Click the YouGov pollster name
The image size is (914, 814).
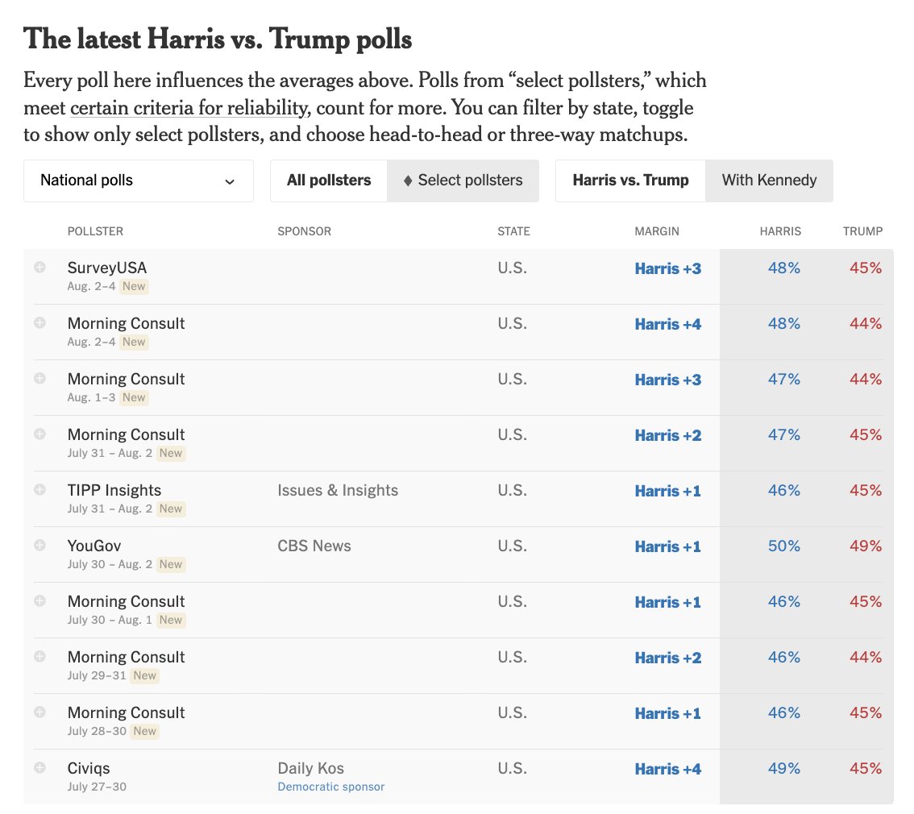pos(94,546)
